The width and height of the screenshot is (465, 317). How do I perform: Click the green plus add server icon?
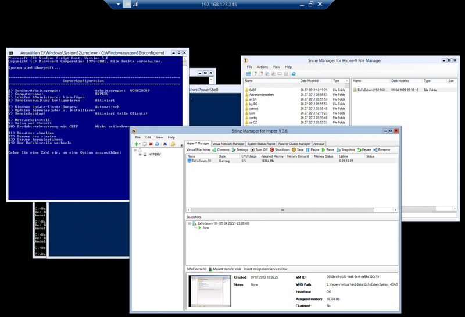click(x=136, y=144)
